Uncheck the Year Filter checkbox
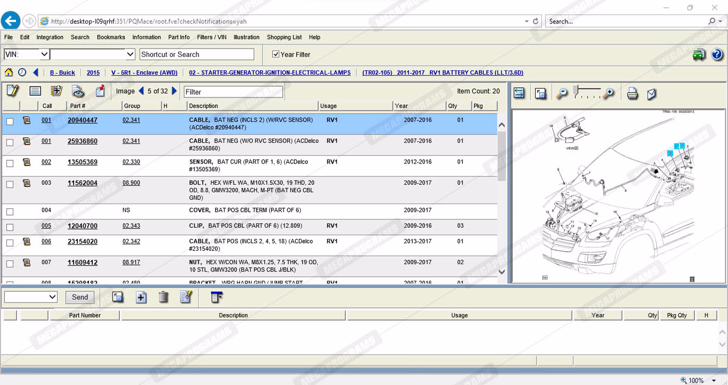728x385 pixels. coord(276,54)
